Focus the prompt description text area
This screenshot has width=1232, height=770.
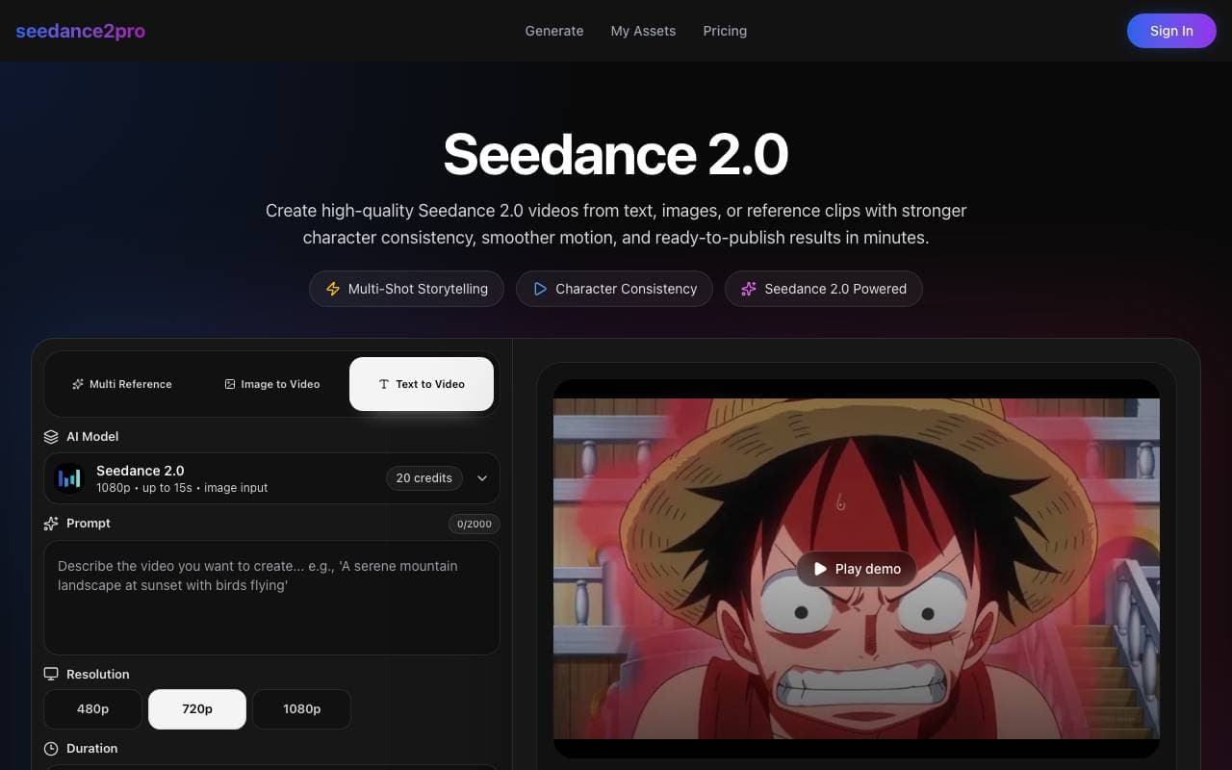point(271,598)
